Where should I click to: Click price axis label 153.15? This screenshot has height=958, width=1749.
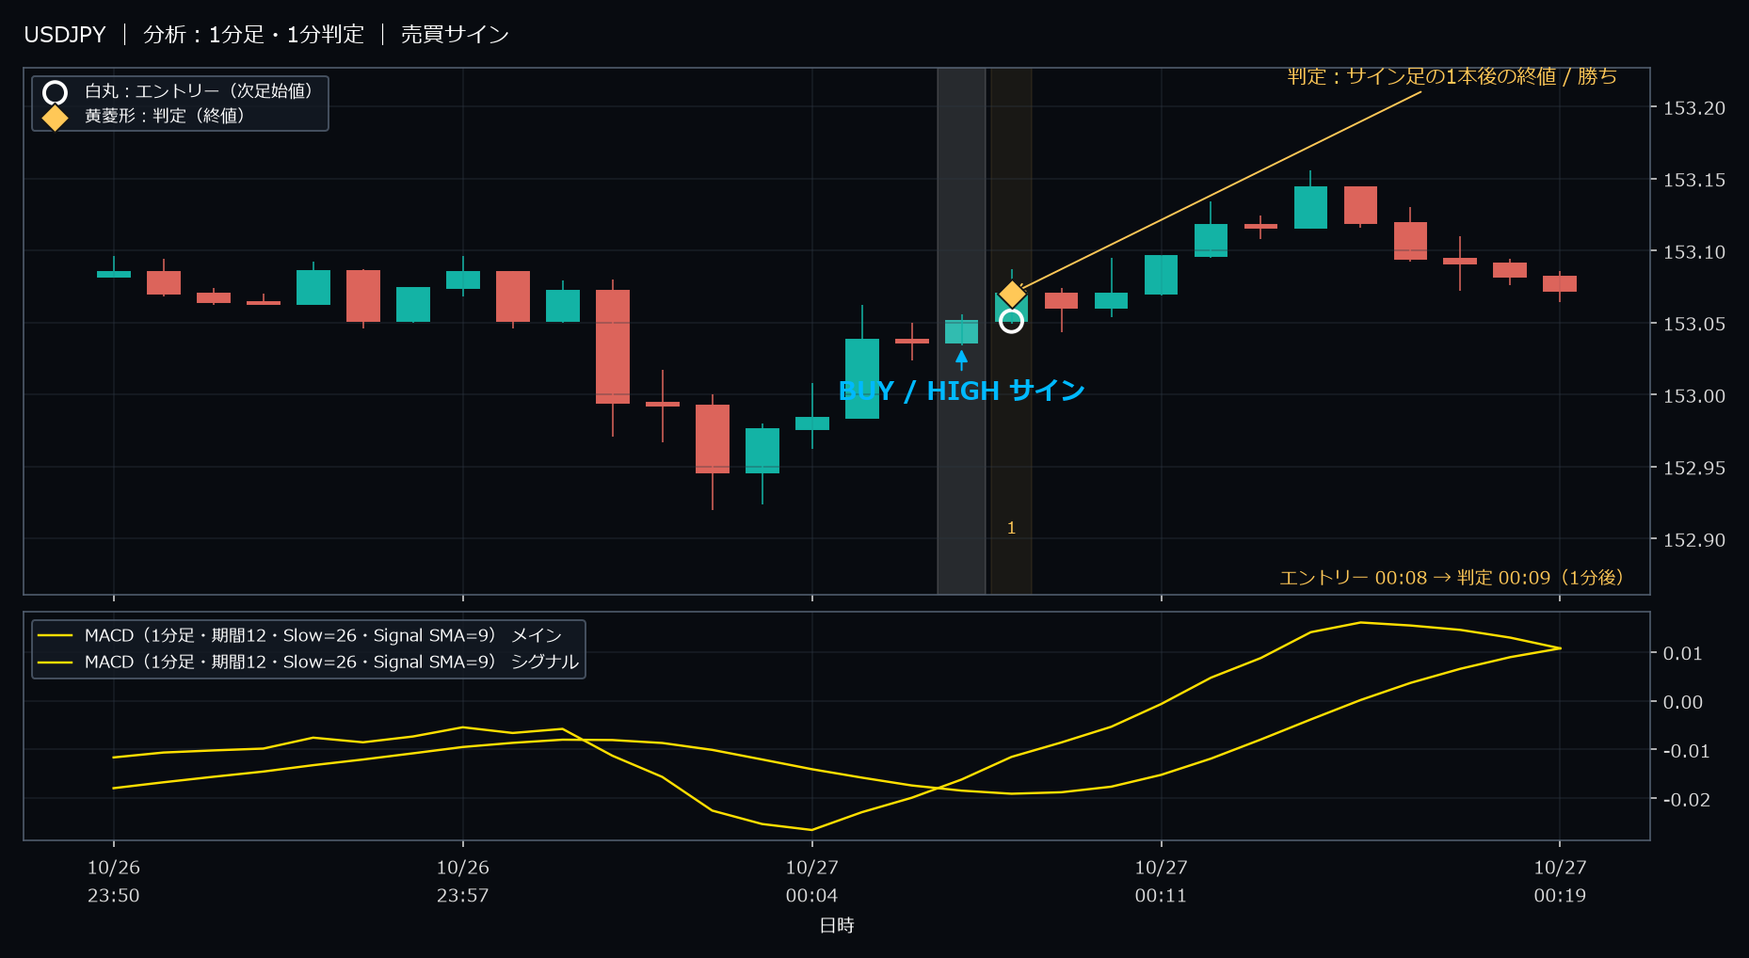1693,180
